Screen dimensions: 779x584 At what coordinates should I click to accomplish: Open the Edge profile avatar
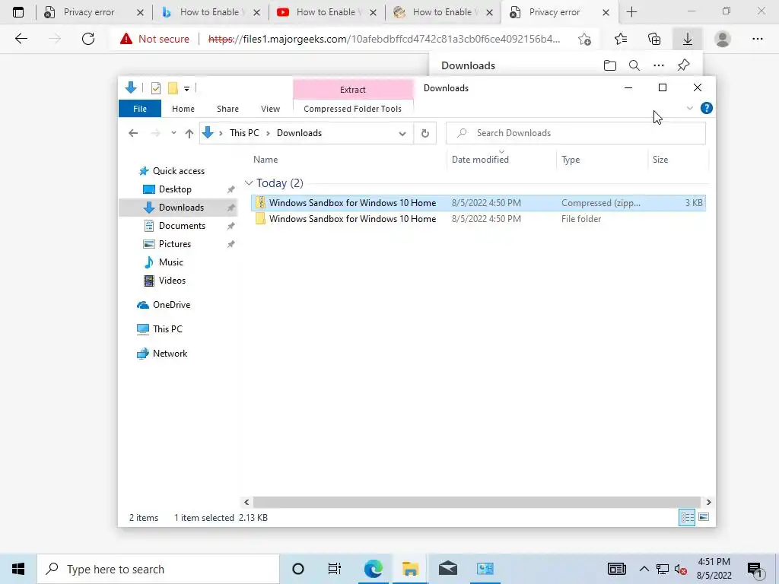point(723,39)
